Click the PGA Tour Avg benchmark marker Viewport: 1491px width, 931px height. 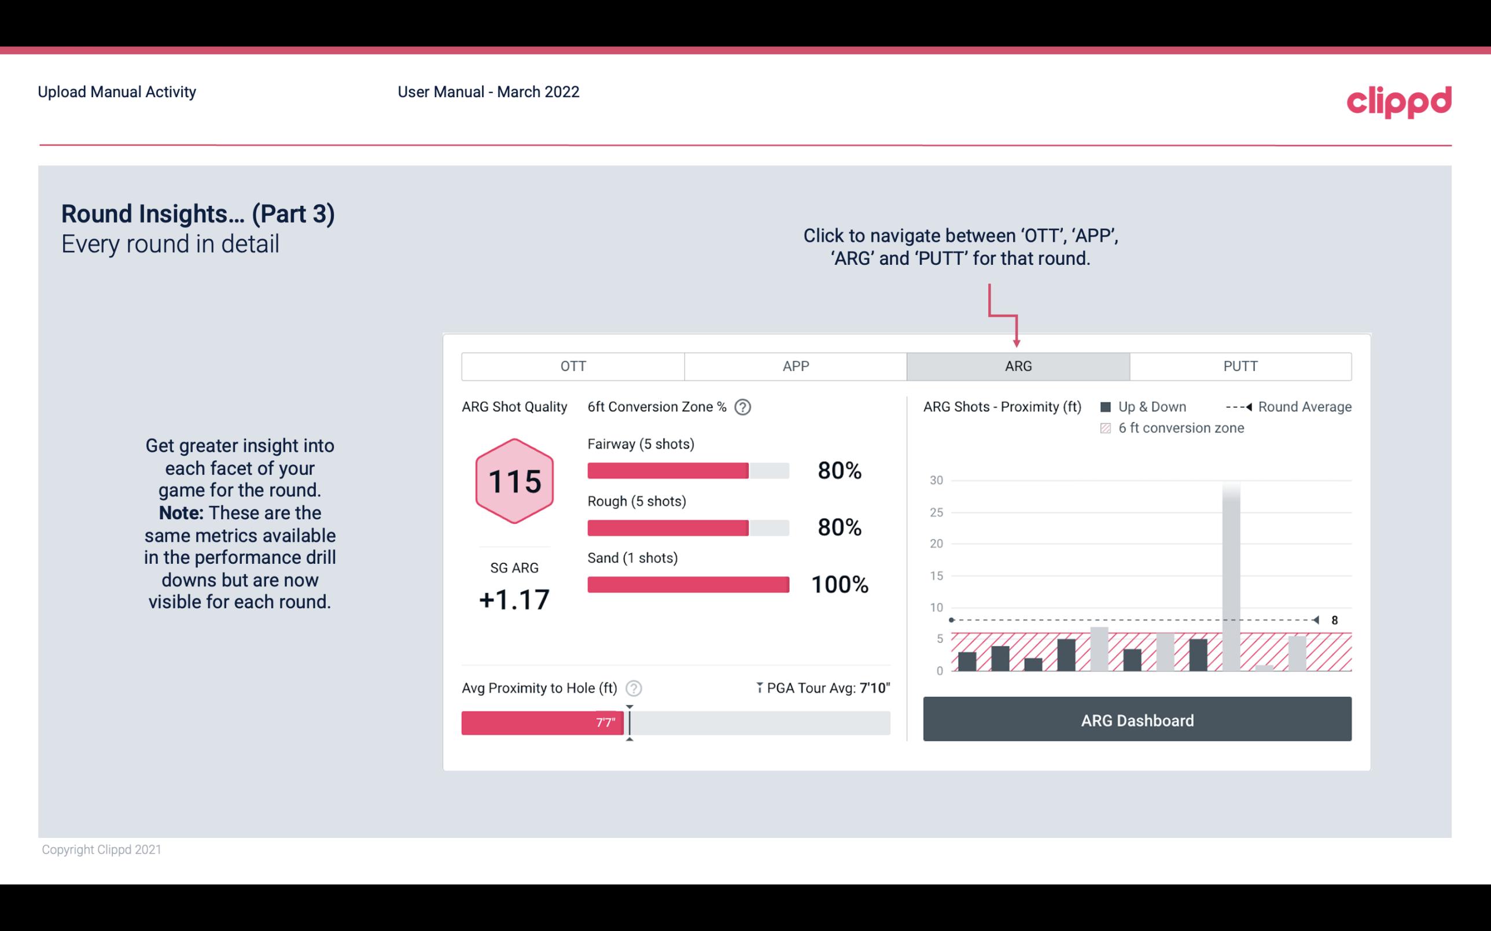628,720
